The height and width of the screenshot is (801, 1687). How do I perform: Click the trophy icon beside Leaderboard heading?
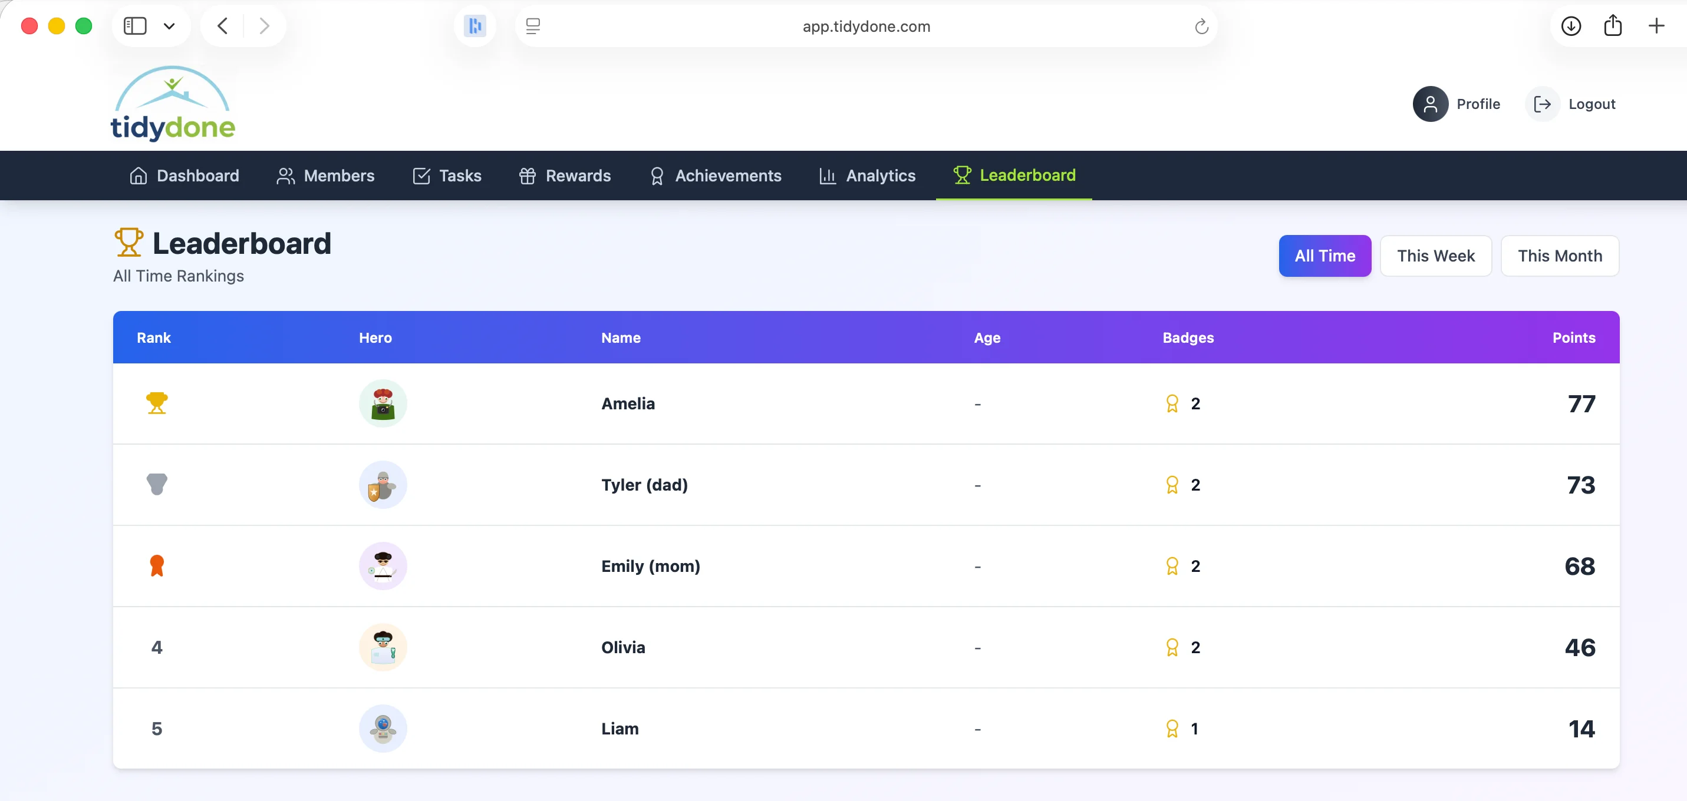129,243
